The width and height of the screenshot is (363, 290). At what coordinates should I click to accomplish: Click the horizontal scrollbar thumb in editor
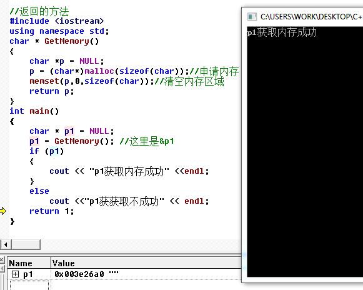click(x=26, y=244)
